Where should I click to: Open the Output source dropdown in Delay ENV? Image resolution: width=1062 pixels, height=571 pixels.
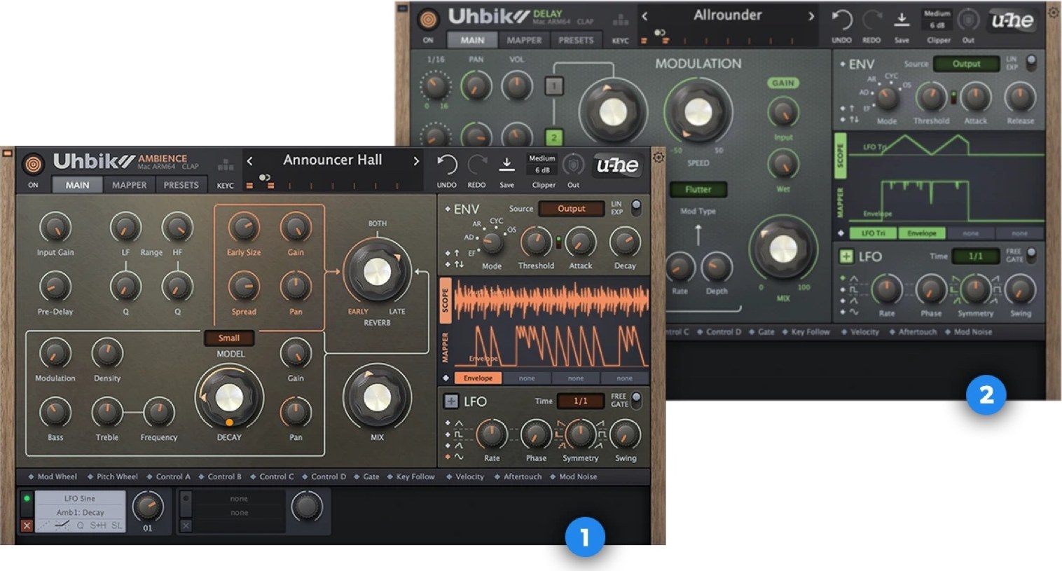click(966, 64)
